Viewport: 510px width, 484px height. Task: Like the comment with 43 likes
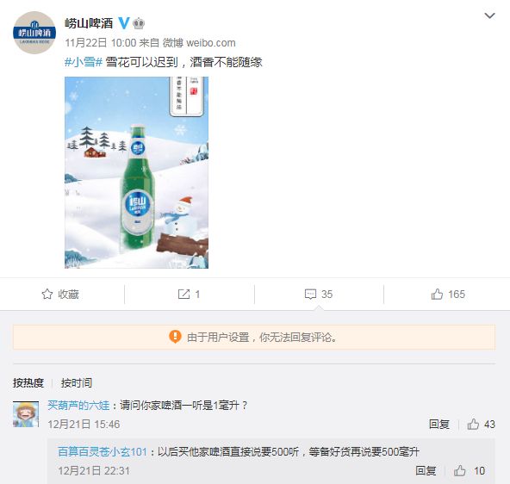point(481,425)
